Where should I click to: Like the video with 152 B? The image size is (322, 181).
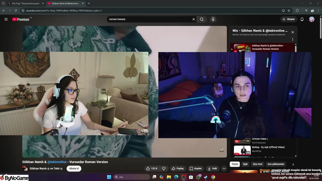(x=152, y=168)
